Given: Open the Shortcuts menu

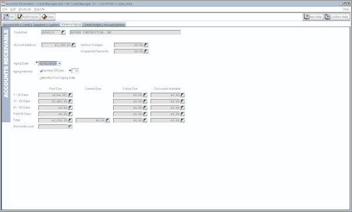Looking at the screenshot, I should [25, 9].
